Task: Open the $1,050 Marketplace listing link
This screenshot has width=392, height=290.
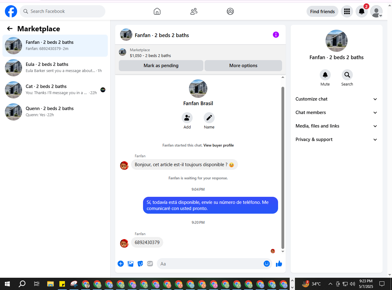Action: 150,56
